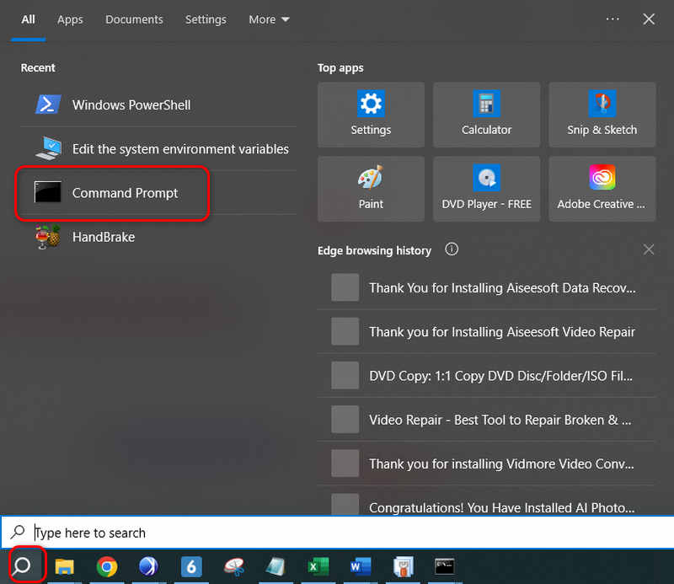Open the Paint top app tile
The width and height of the screenshot is (674, 584).
pyautogui.click(x=371, y=189)
